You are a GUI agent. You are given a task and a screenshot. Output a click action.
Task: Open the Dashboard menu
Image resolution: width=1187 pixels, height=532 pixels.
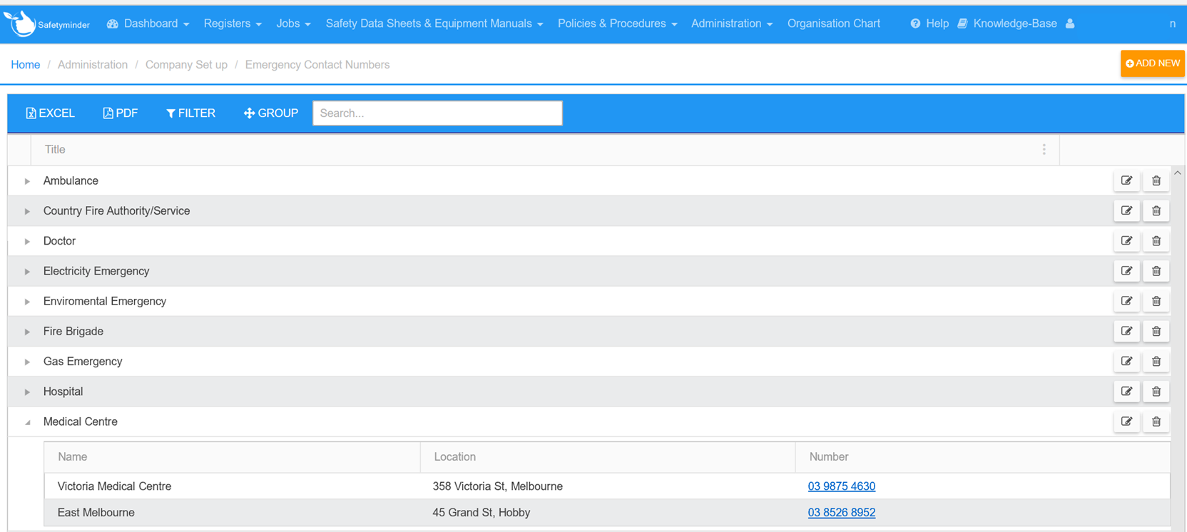(148, 24)
